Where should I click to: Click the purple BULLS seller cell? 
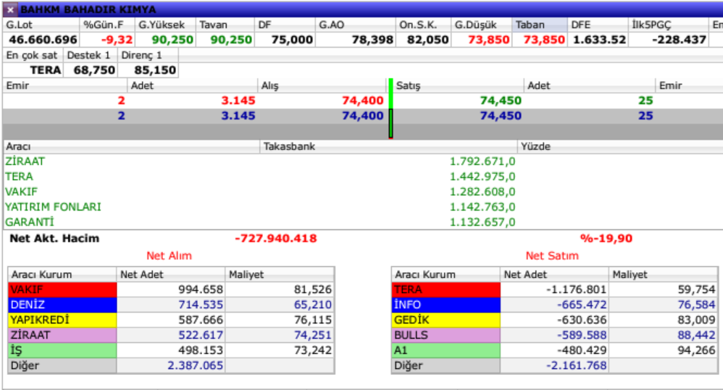pos(446,335)
